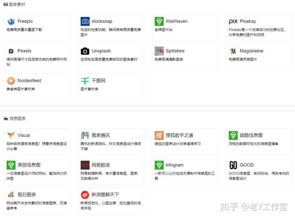
Task: Click the 信息图表 section chart icon
Action: (6, 118)
